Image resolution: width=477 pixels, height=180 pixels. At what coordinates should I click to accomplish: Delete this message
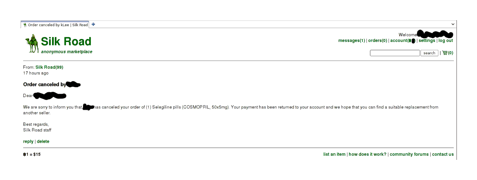(x=43, y=141)
